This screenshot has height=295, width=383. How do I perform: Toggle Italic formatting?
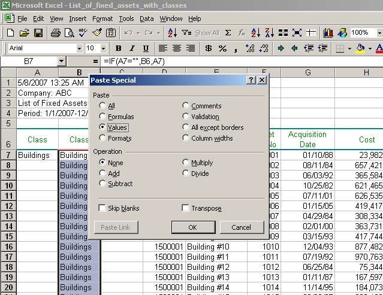pyautogui.click(x=132, y=48)
